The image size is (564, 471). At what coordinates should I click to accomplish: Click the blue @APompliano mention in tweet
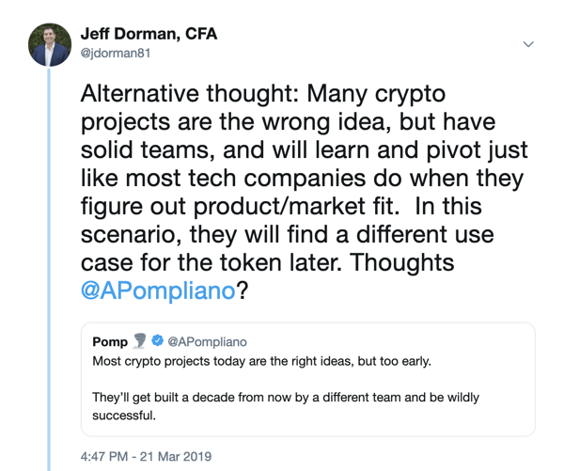[x=158, y=291]
